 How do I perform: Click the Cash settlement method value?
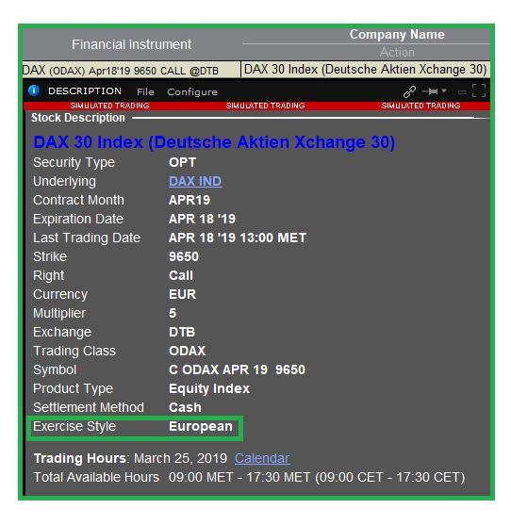point(185,407)
